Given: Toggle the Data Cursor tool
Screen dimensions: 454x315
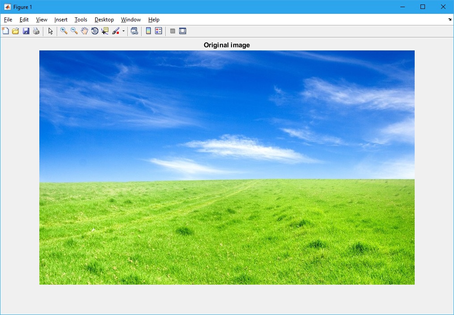Looking at the screenshot, I should (105, 31).
